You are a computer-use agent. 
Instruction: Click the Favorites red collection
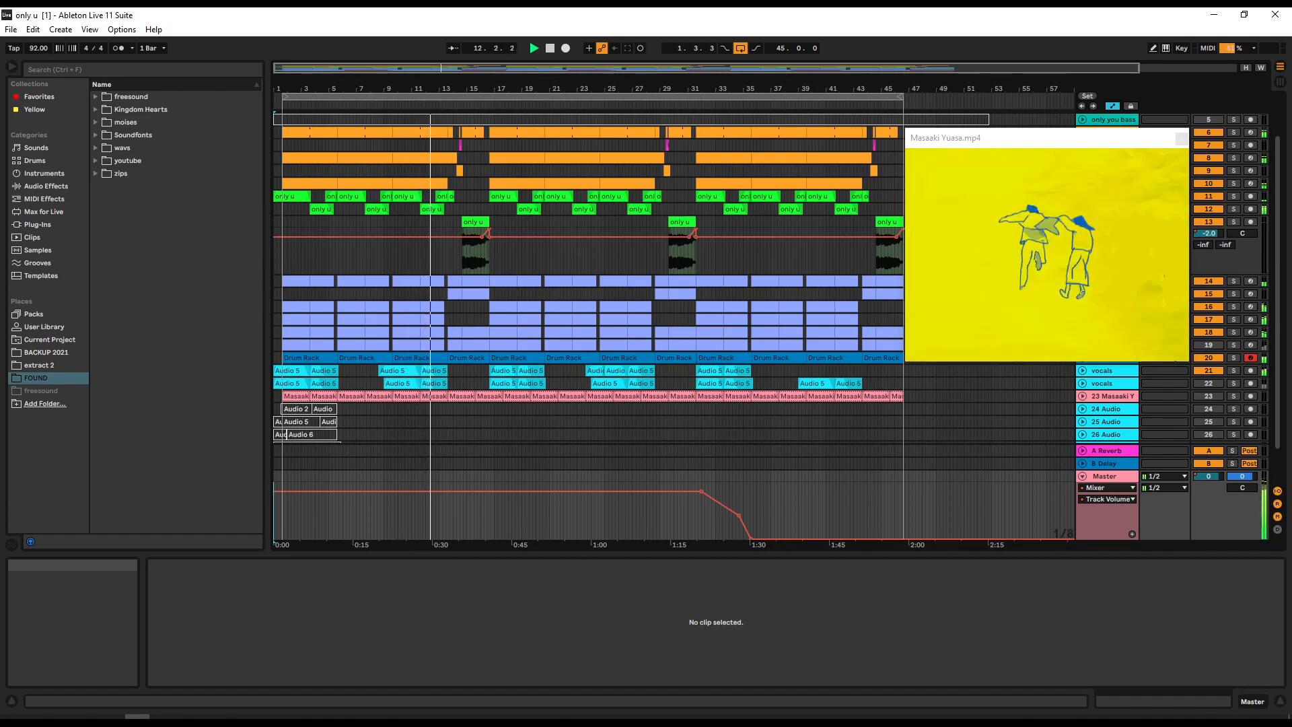(38, 97)
